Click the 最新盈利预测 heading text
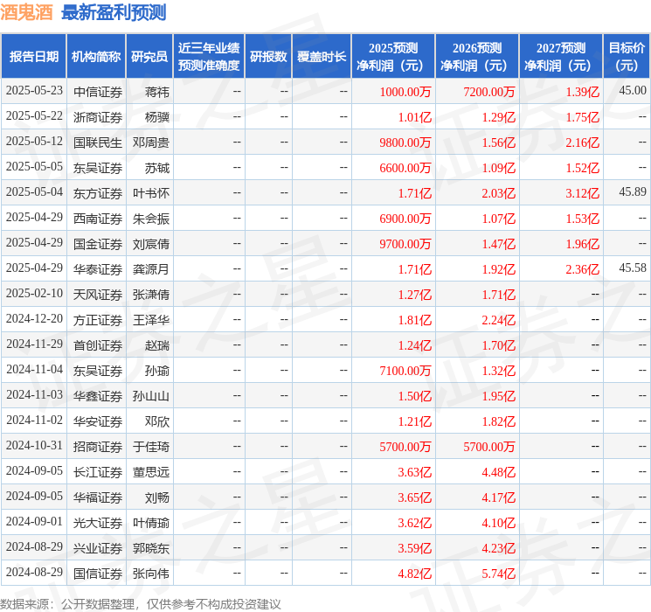This screenshot has height=612, width=651. pos(114,12)
